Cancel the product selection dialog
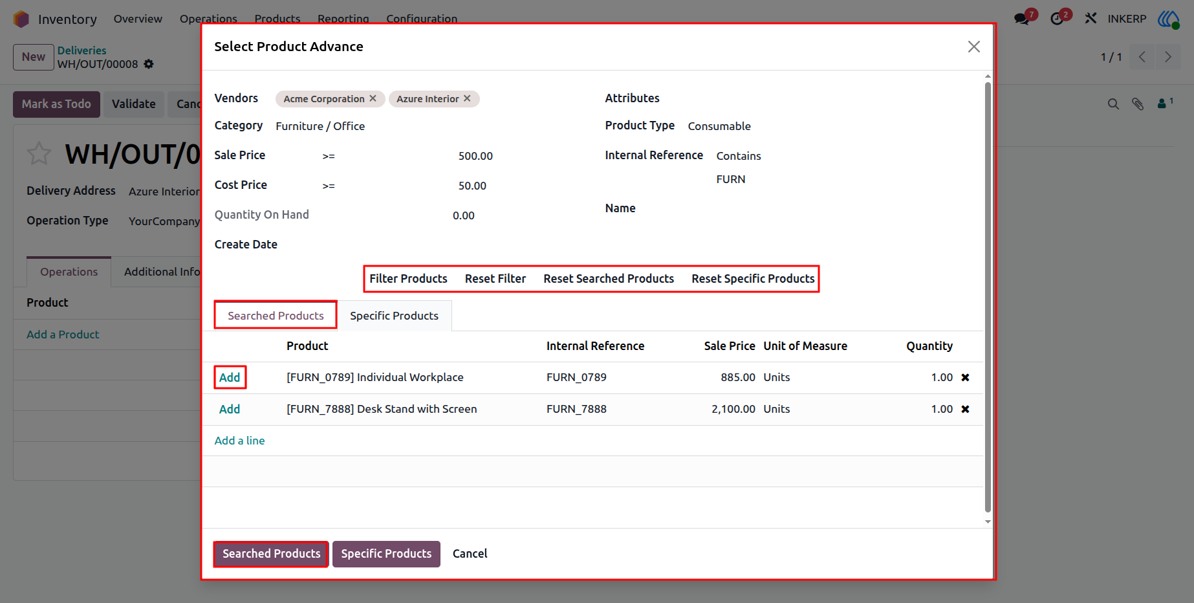Viewport: 1194px width, 603px height. (x=470, y=554)
